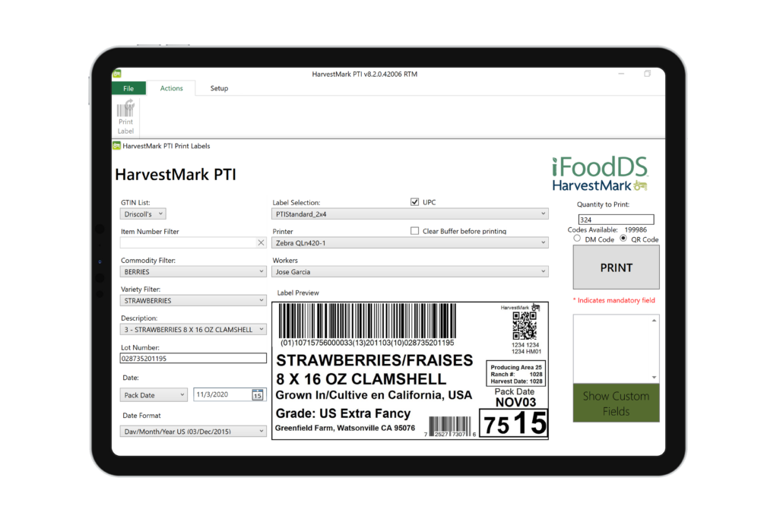
Task: Open the Pack Date type dropdown
Action: coord(154,395)
